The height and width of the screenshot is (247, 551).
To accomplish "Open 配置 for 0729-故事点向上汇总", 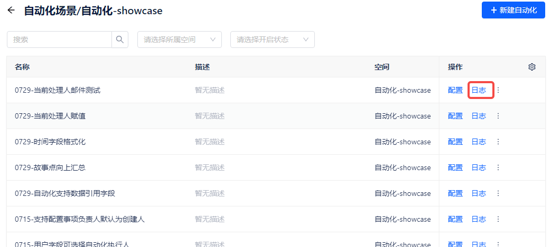I will pos(455,167).
